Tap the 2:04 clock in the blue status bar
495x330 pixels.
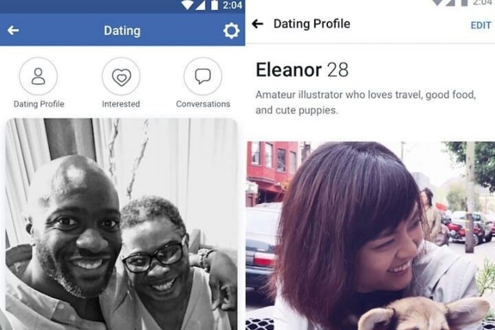point(232,5)
